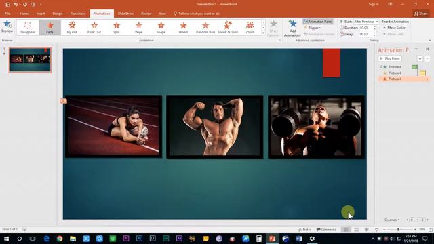Switch to Reading view icon
The height and width of the screenshot is (244, 434).
(x=366, y=230)
